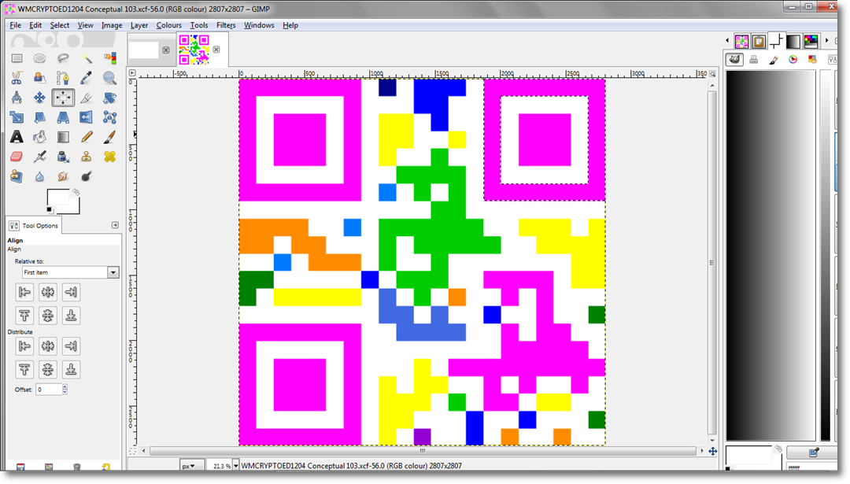Select the Dodge/Burn tool
Screen dimensions: 850x484
(x=87, y=176)
